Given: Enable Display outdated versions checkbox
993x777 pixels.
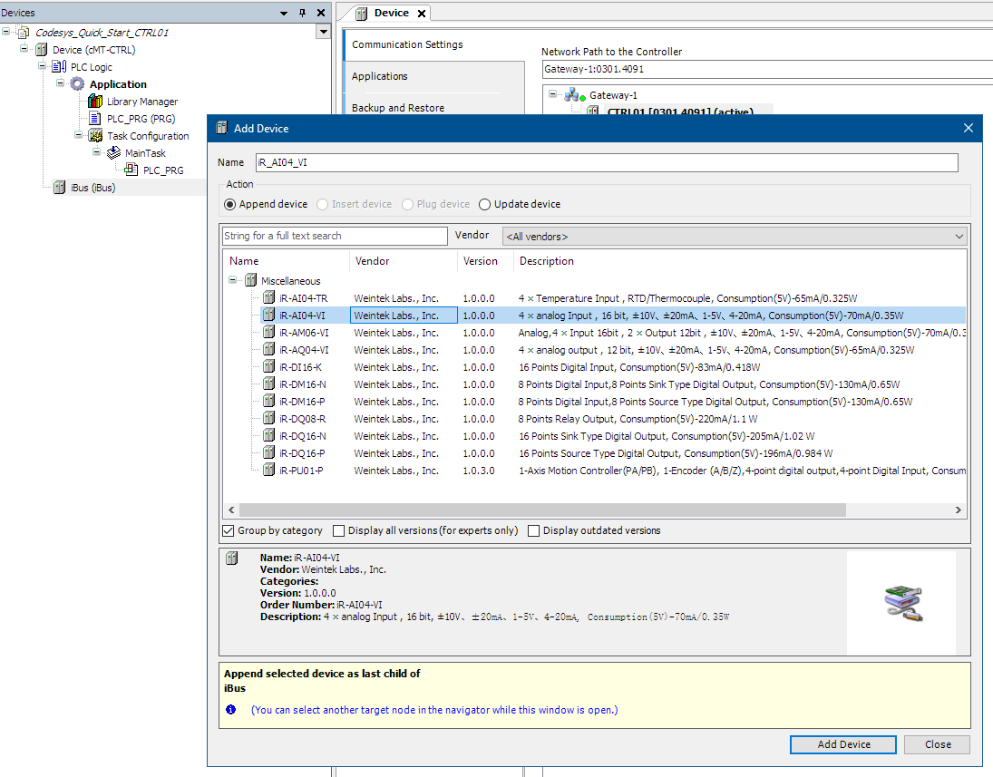Looking at the screenshot, I should pos(534,530).
